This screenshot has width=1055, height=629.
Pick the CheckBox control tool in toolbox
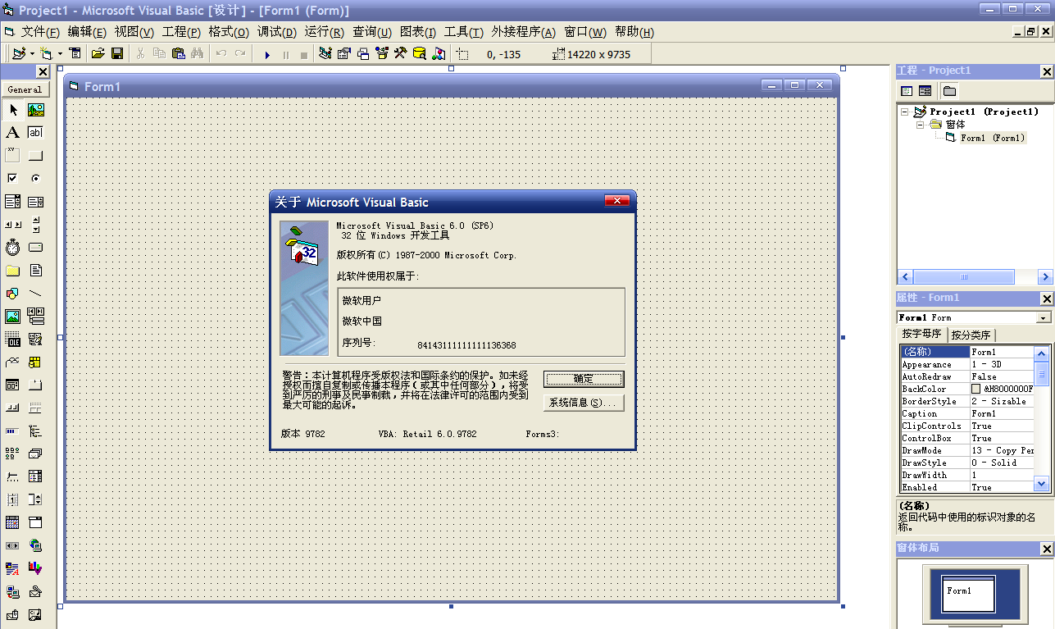(x=13, y=179)
